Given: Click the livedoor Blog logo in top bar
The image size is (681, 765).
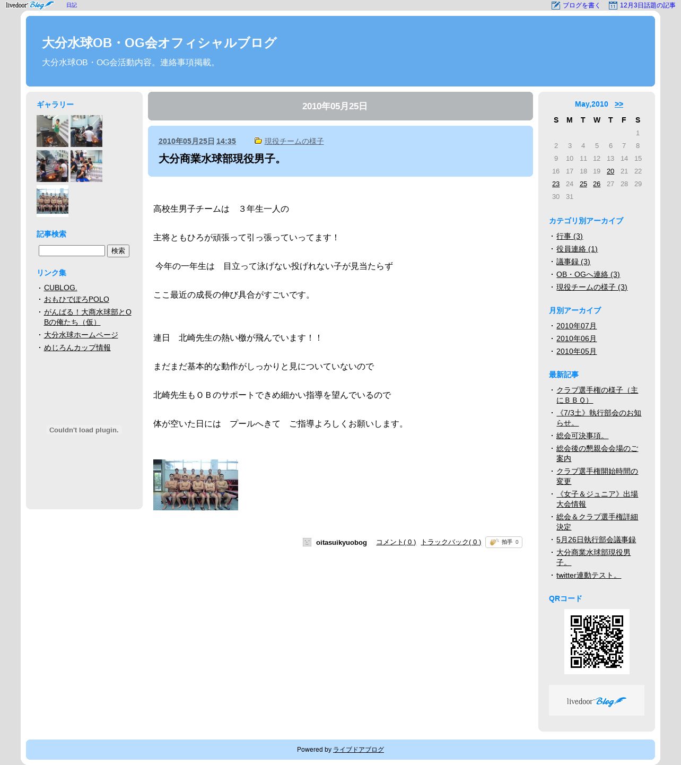Looking at the screenshot, I should 30,5.
